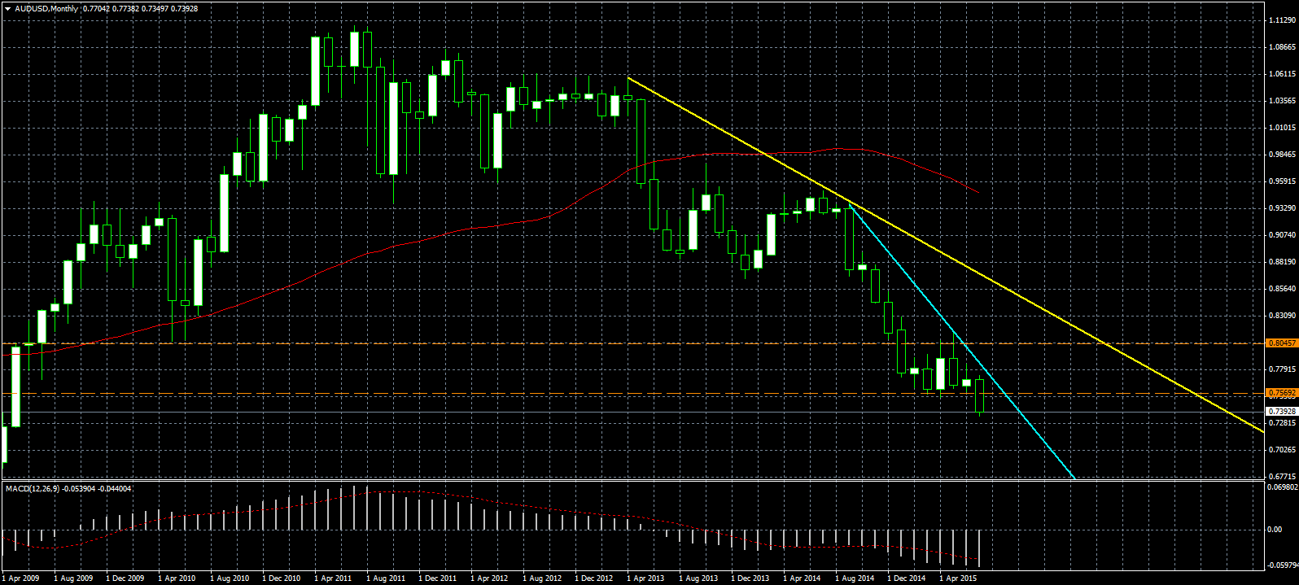The width and height of the screenshot is (1299, 585).
Task: Open the dropdown arrow beside AUDUSD,Monthly
Action: click(7, 8)
